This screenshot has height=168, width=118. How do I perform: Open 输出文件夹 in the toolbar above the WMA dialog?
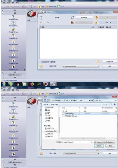[51, 7]
